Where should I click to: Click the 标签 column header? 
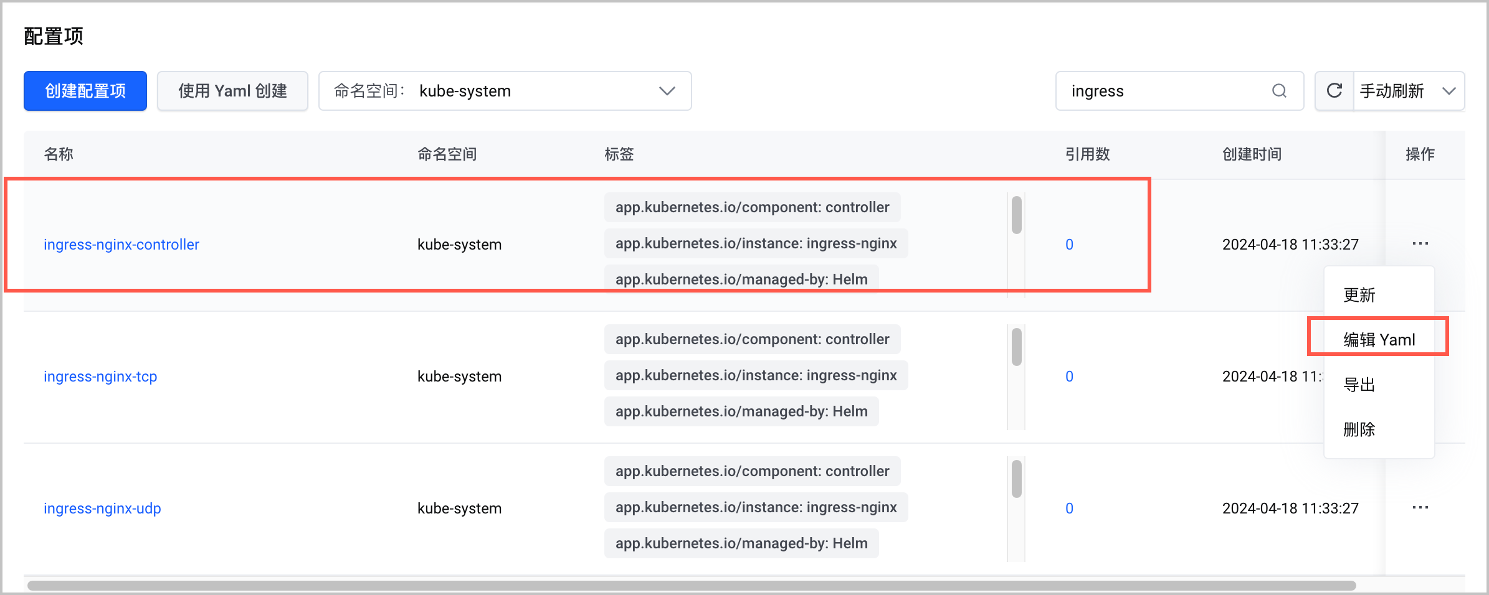(619, 154)
